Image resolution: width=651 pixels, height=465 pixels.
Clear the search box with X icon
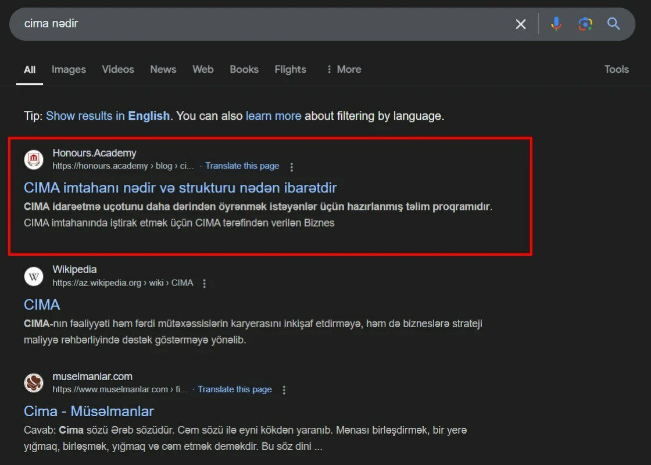pos(521,24)
